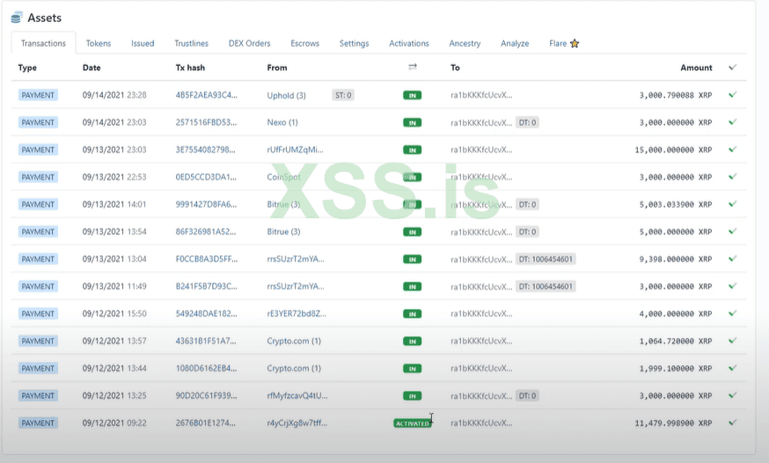Click recipient ra1bKKKfcUcvX... on the 09/14/2021 23:28 row
Image resolution: width=769 pixels, height=463 pixels.
click(x=481, y=95)
